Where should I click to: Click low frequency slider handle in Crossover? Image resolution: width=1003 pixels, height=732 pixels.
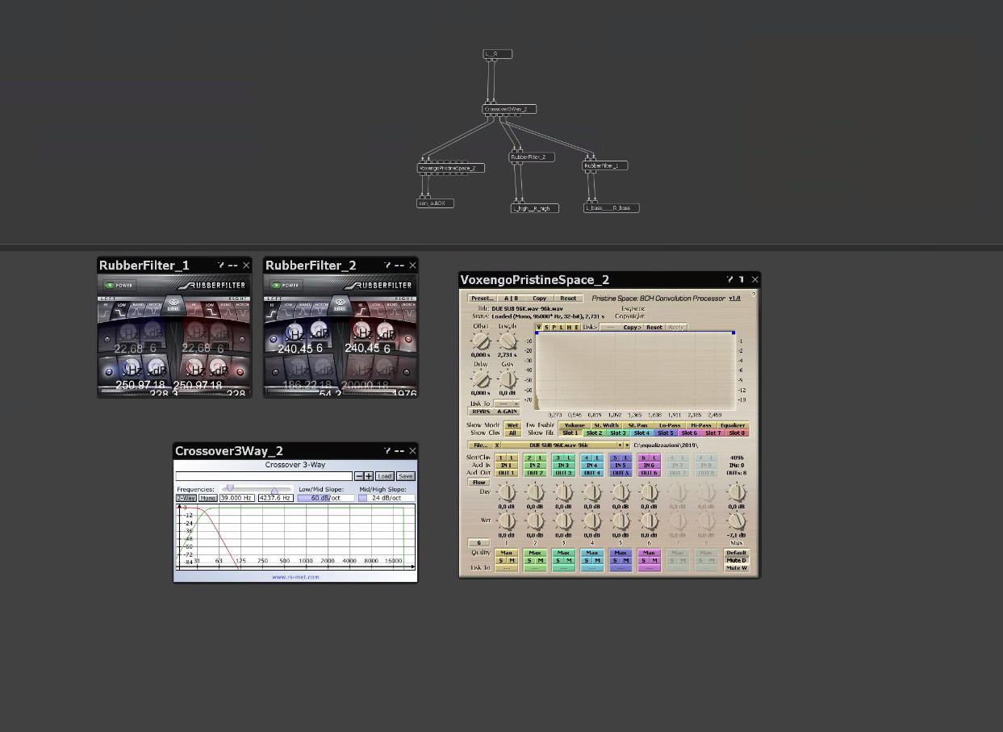point(230,487)
